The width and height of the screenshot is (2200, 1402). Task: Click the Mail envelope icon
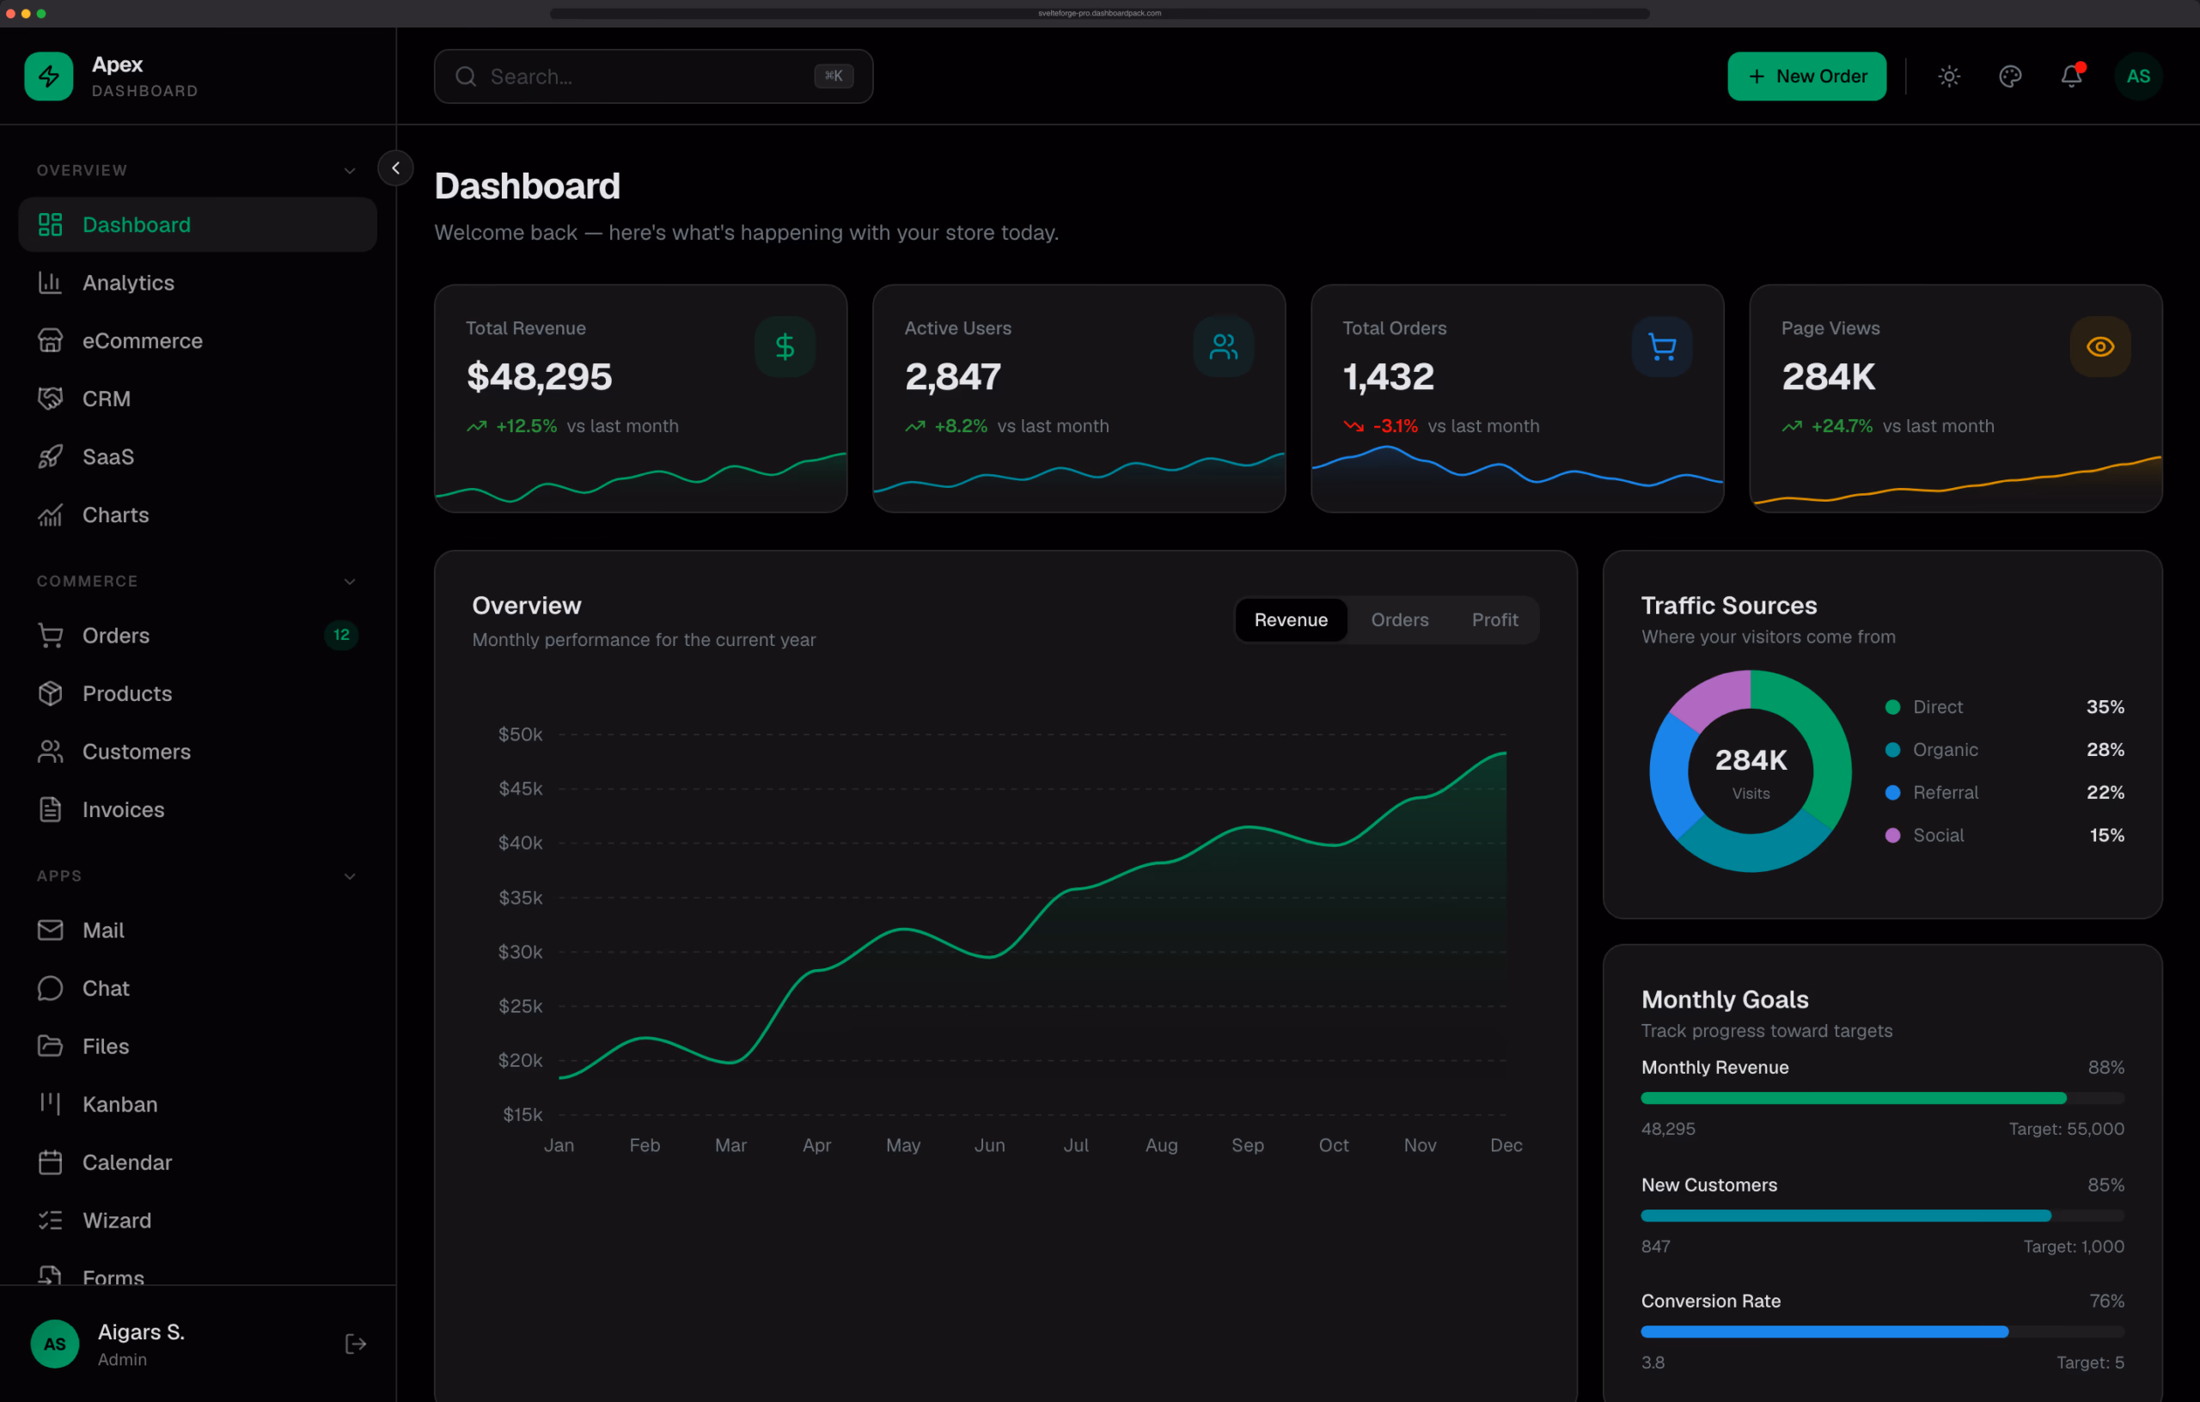[x=50, y=930]
